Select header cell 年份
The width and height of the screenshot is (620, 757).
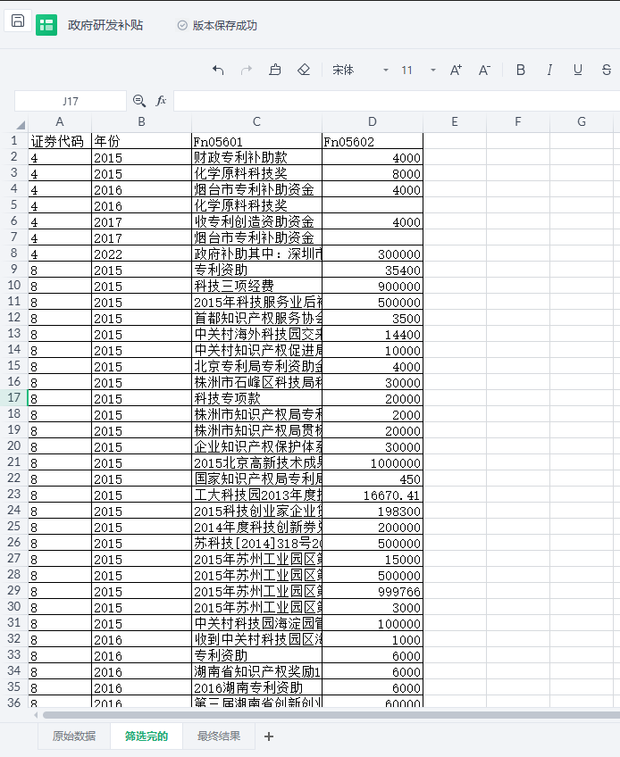(141, 141)
